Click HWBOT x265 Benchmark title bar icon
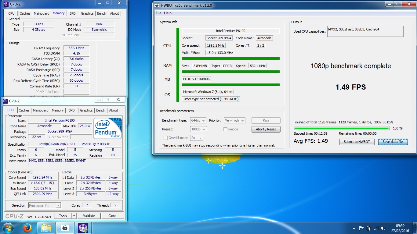 point(157,5)
